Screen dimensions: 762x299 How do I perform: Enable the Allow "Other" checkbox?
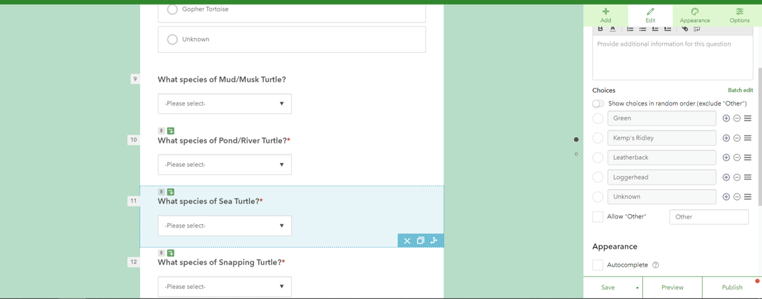[x=598, y=217]
